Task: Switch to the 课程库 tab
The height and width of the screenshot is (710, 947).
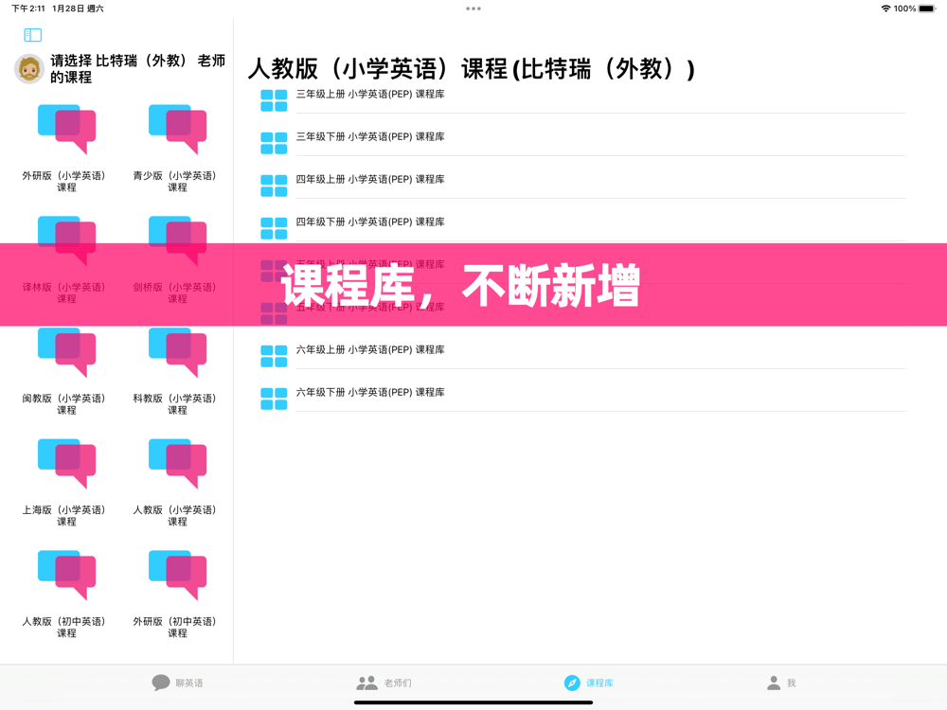Action: click(589, 683)
